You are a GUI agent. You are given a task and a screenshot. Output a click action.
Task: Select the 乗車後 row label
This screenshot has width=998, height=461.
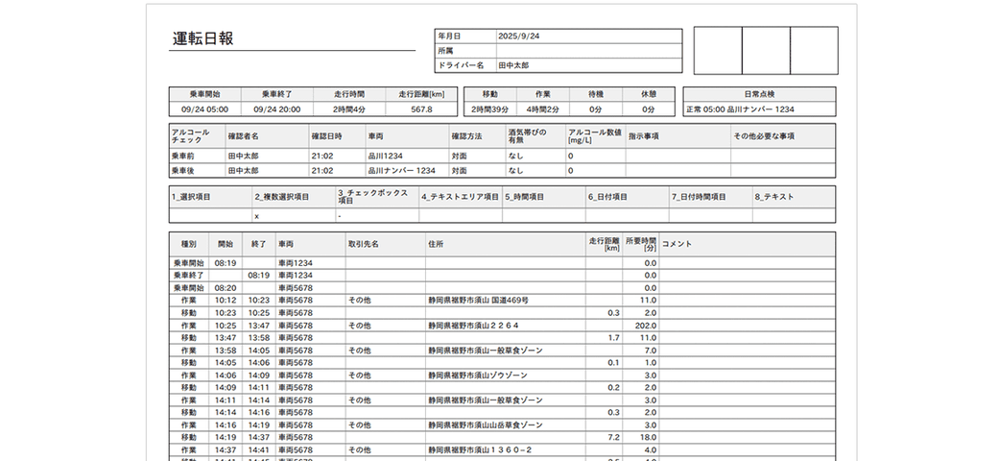pyautogui.click(x=182, y=171)
